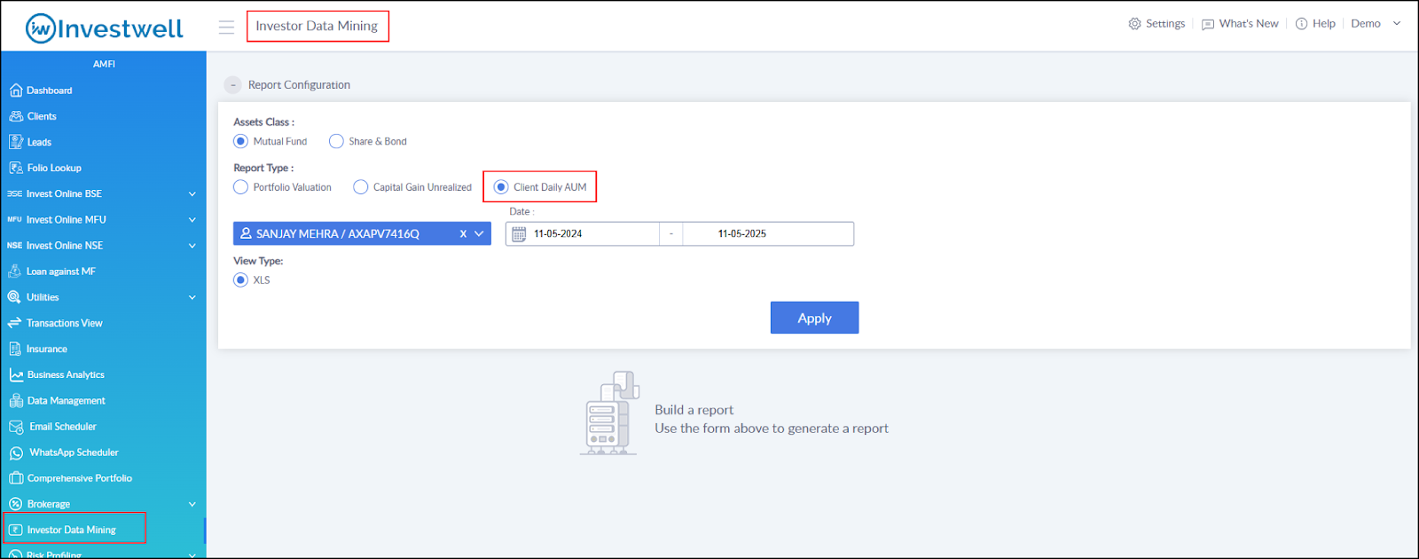This screenshot has width=1419, height=559.
Task: Click the MFU icon in sidebar
Action: click(x=14, y=219)
